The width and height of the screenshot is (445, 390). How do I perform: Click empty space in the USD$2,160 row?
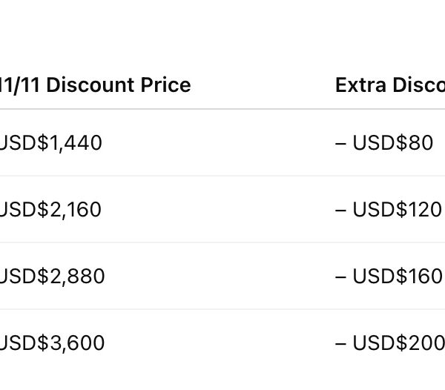[222, 209]
